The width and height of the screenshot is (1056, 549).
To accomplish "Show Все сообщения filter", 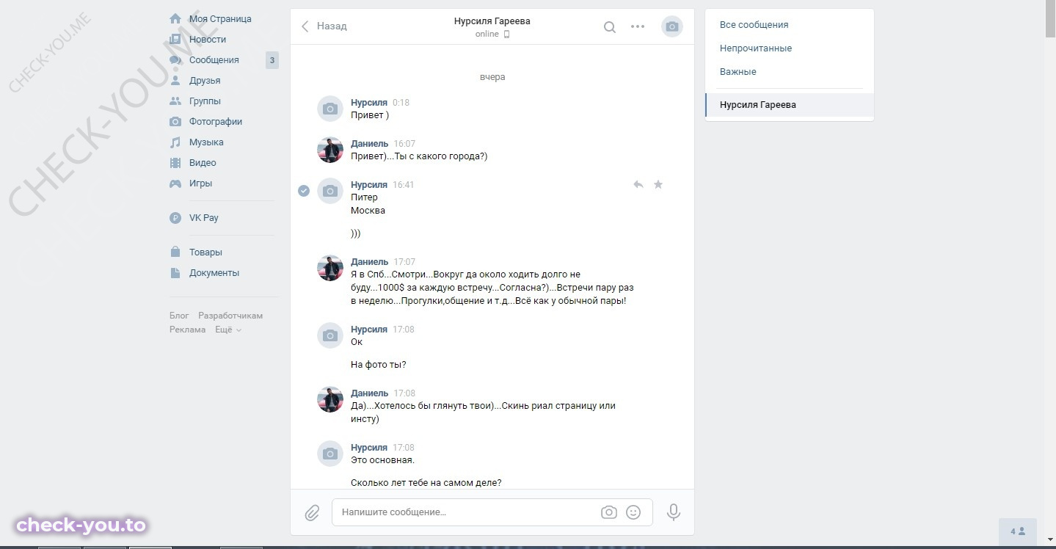I will coord(754,24).
